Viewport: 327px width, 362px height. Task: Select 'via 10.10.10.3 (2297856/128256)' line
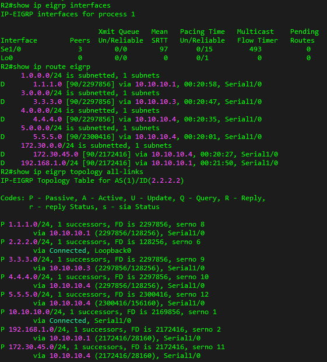click(119, 269)
